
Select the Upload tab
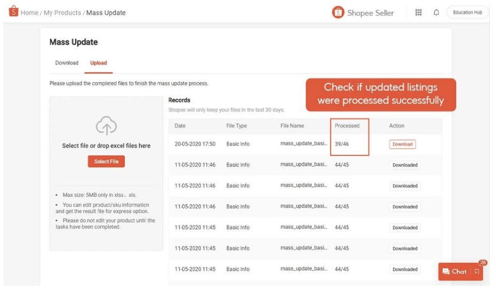point(98,63)
